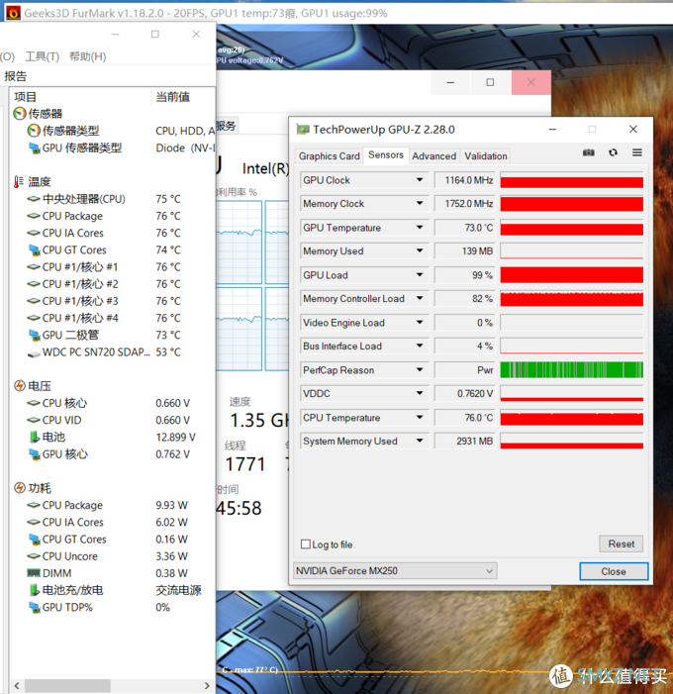Open Video Engine Load dropdown
This screenshot has width=673, height=694.
420,322
